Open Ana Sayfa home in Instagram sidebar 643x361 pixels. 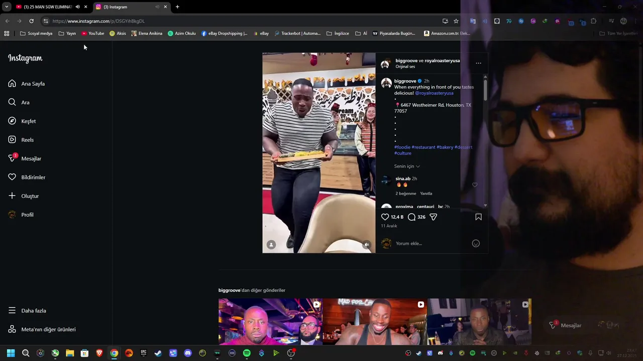27,84
